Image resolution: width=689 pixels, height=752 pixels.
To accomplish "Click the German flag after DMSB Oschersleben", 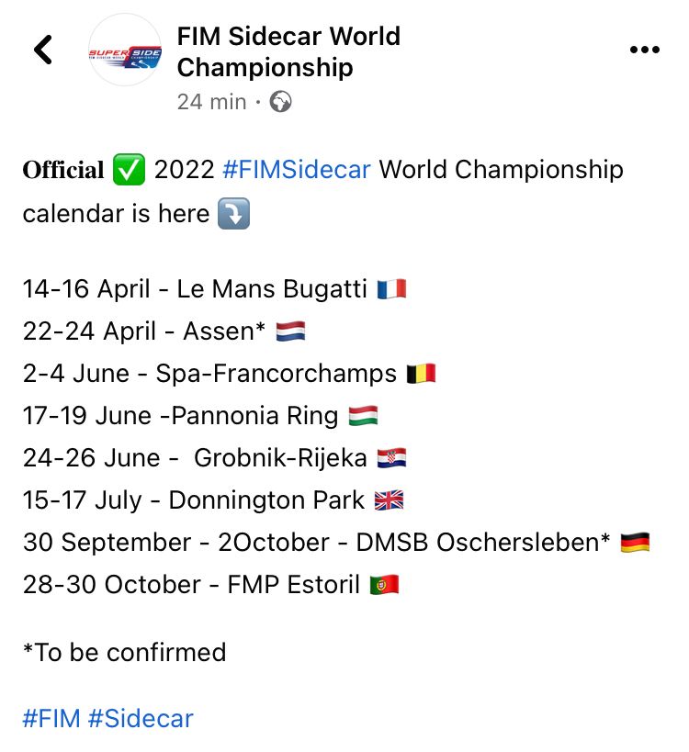I will (635, 543).
